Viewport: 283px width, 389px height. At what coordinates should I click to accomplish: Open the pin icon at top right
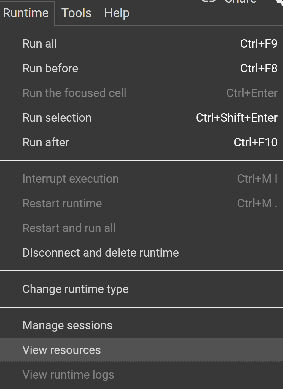(279, 2)
